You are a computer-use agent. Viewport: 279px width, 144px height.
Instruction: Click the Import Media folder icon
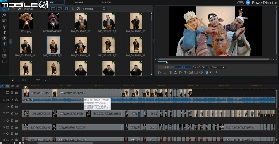(13, 9)
